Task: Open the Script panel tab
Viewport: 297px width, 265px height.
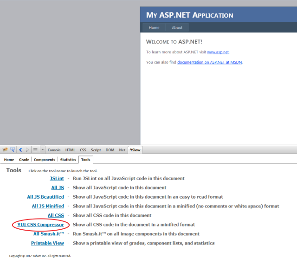Action: coord(96,150)
